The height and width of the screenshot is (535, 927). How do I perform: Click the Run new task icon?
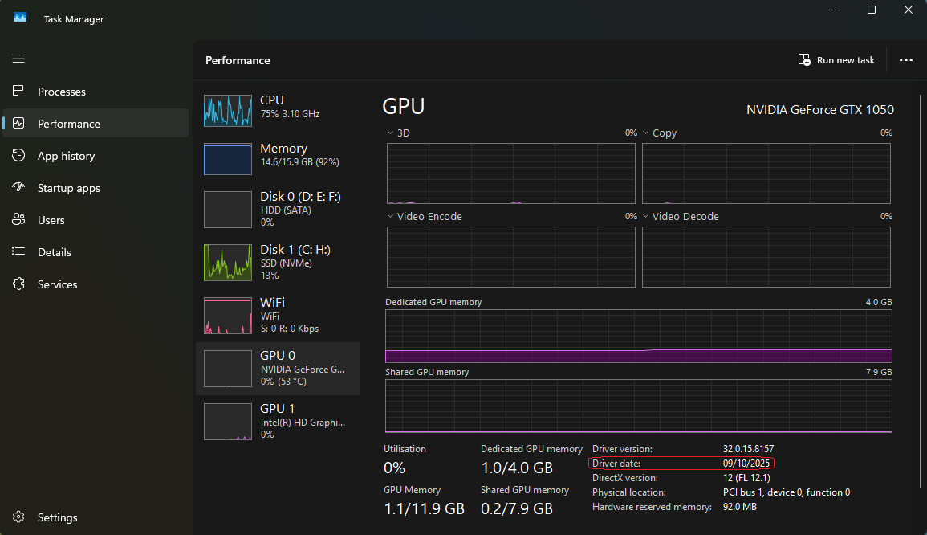804,60
